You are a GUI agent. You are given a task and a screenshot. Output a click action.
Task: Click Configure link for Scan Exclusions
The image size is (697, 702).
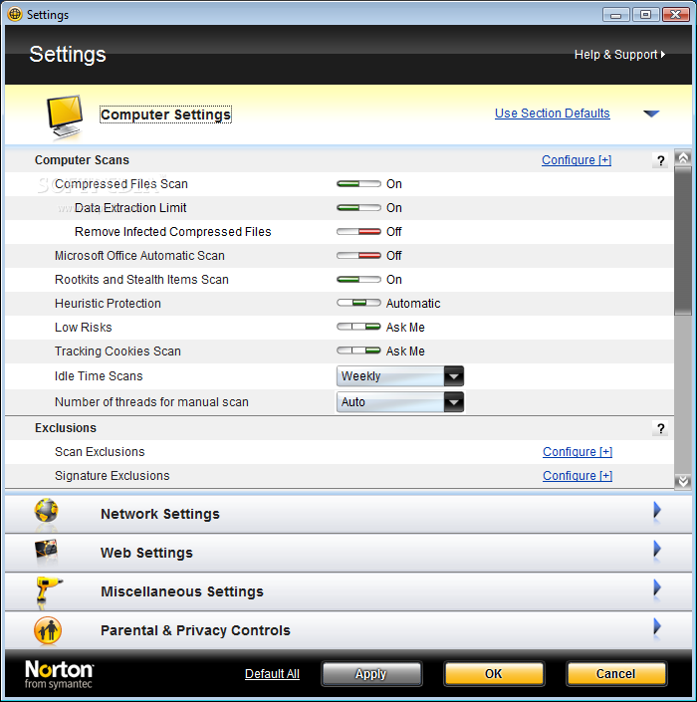(578, 452)
